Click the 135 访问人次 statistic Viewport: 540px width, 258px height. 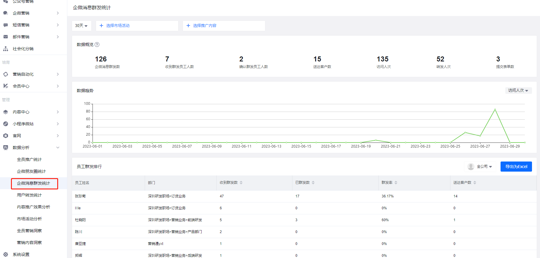[384, 62]
